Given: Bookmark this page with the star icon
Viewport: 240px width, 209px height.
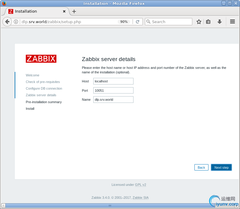Looking at the screenshot, I should point(199,22).
